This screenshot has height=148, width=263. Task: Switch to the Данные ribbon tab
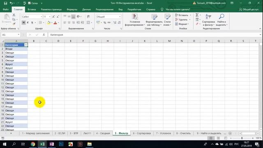86,9
